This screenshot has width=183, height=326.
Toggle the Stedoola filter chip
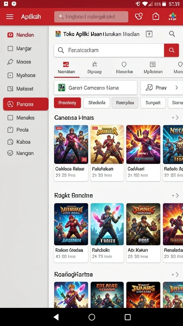(97, 103)
